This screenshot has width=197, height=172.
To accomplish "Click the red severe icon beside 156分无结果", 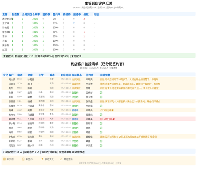I will 101,119.
